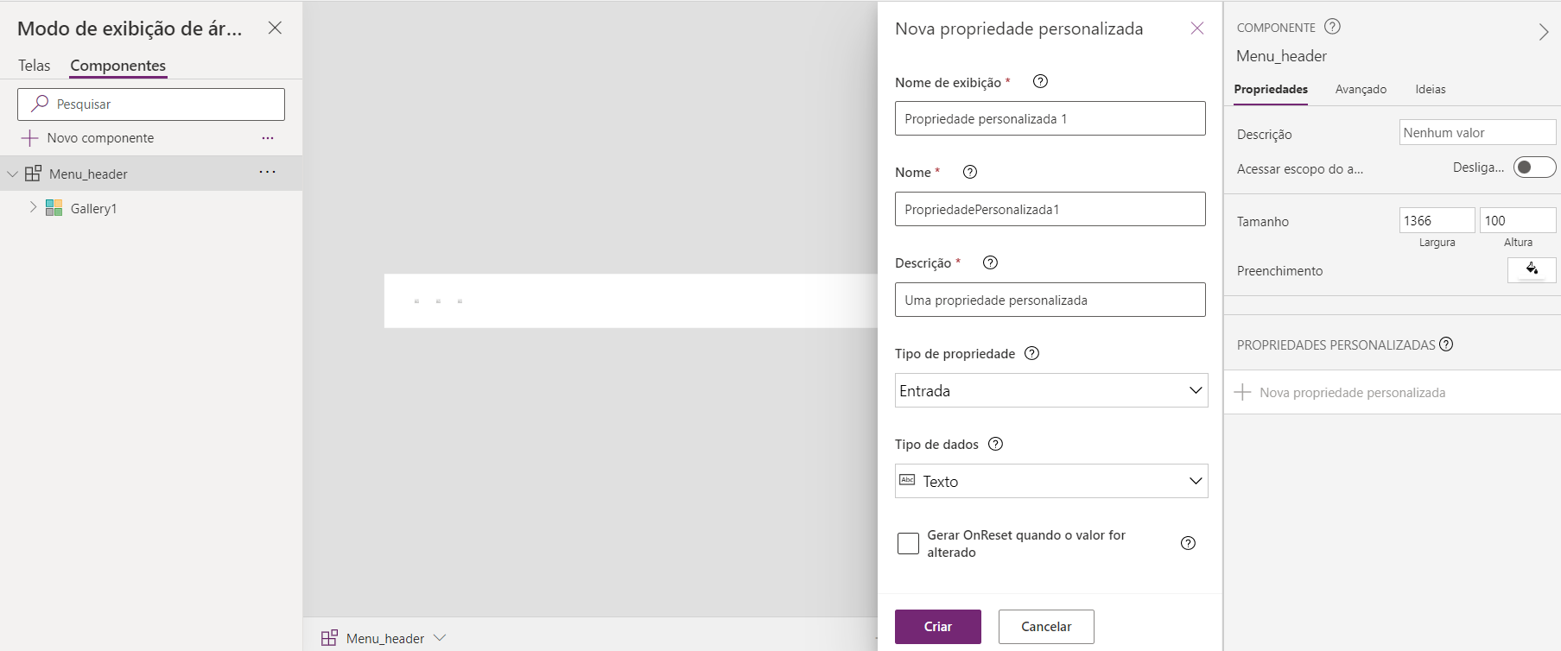Collapse the Menu_header tree node

(x=12, y=174)
